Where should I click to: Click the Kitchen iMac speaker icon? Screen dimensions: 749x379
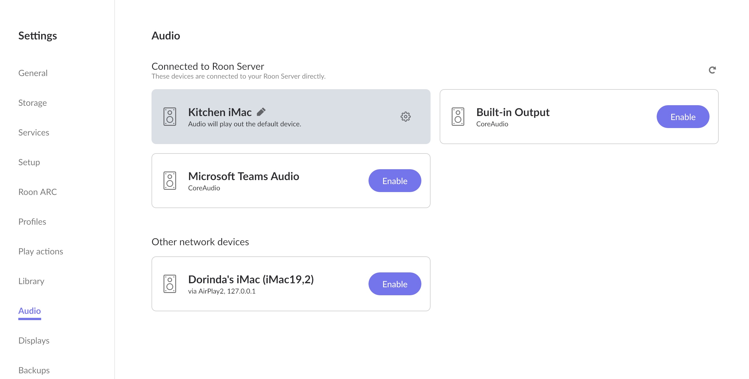(x=170, y=117)
